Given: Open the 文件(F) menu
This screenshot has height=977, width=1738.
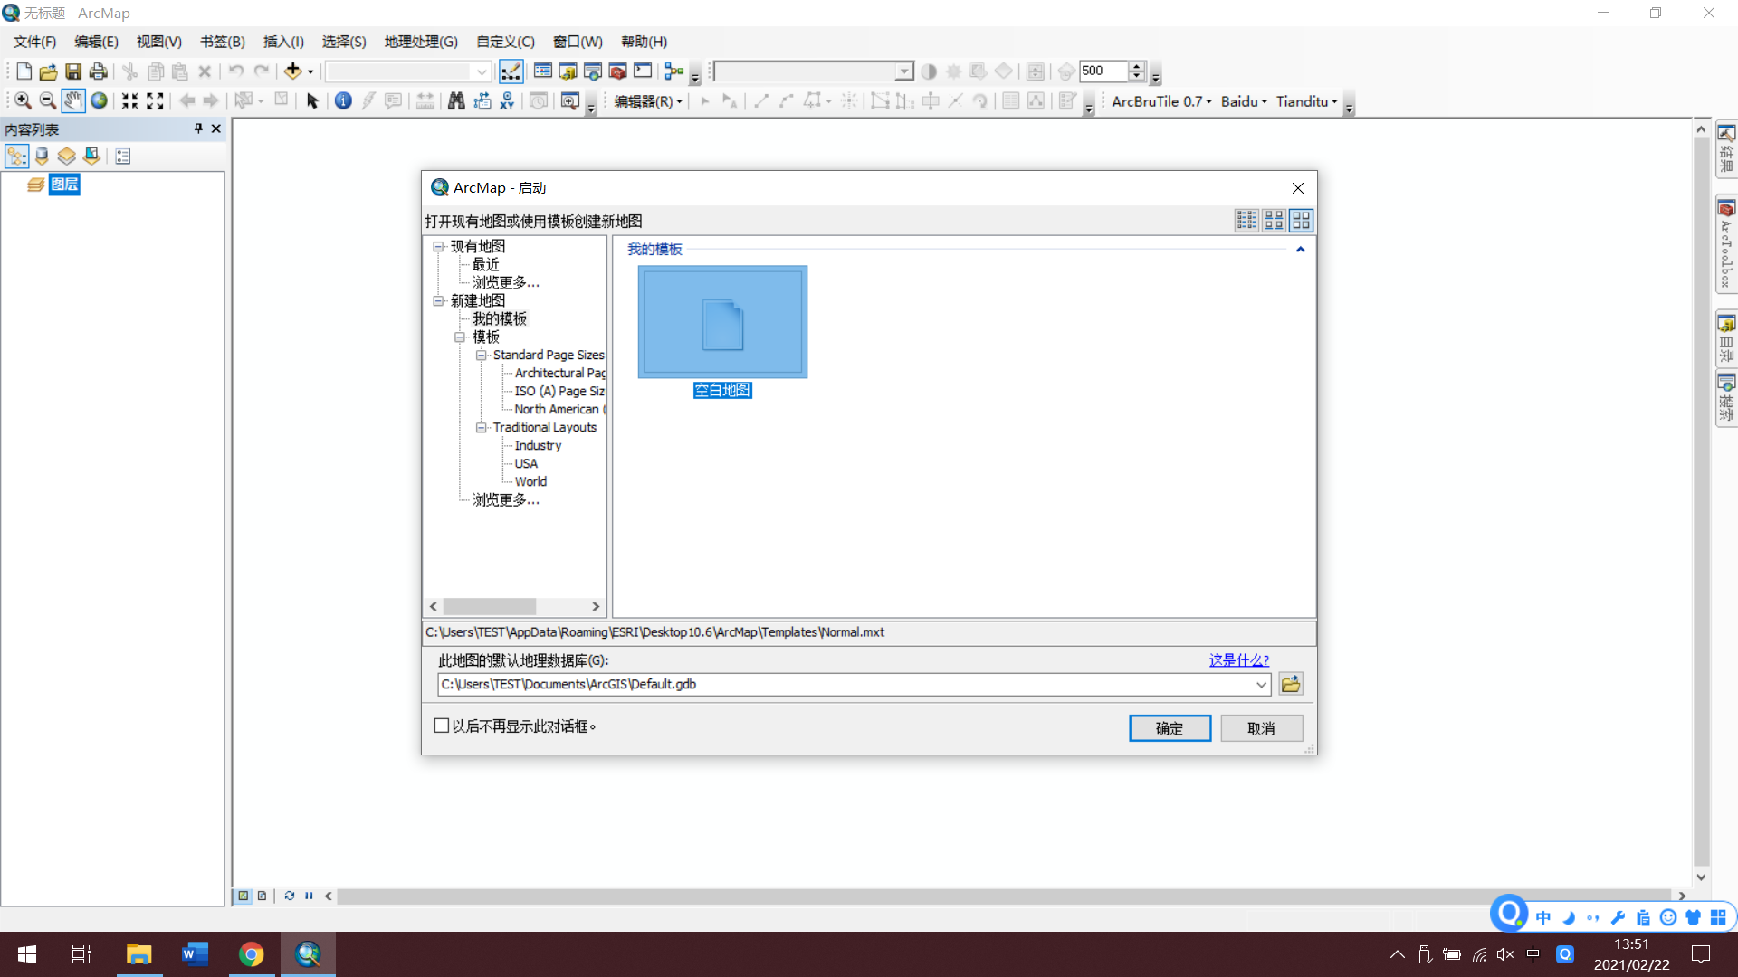Looking at the screenshot, I should 34,42.
